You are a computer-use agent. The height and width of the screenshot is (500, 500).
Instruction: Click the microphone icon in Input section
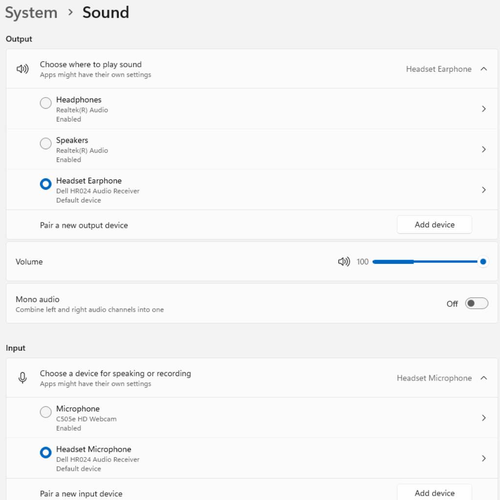point(22,378)
